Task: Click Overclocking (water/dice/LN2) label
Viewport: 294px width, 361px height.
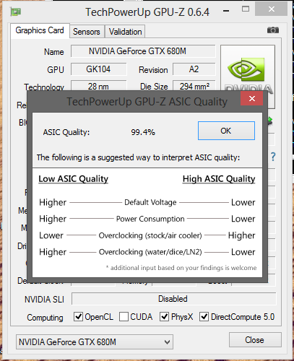Action: pos(150,252)
